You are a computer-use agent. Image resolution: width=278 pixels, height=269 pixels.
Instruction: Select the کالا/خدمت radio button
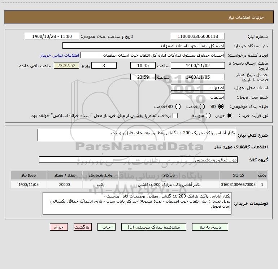pyautogui.click(x=178, y=107)
